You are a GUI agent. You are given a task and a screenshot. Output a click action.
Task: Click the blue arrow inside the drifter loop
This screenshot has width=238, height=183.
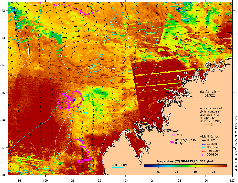[74, 100]
